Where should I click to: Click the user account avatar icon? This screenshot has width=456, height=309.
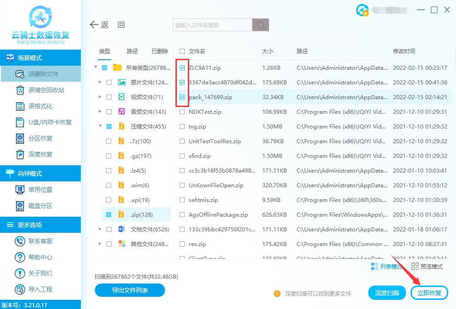click(362, 10)
